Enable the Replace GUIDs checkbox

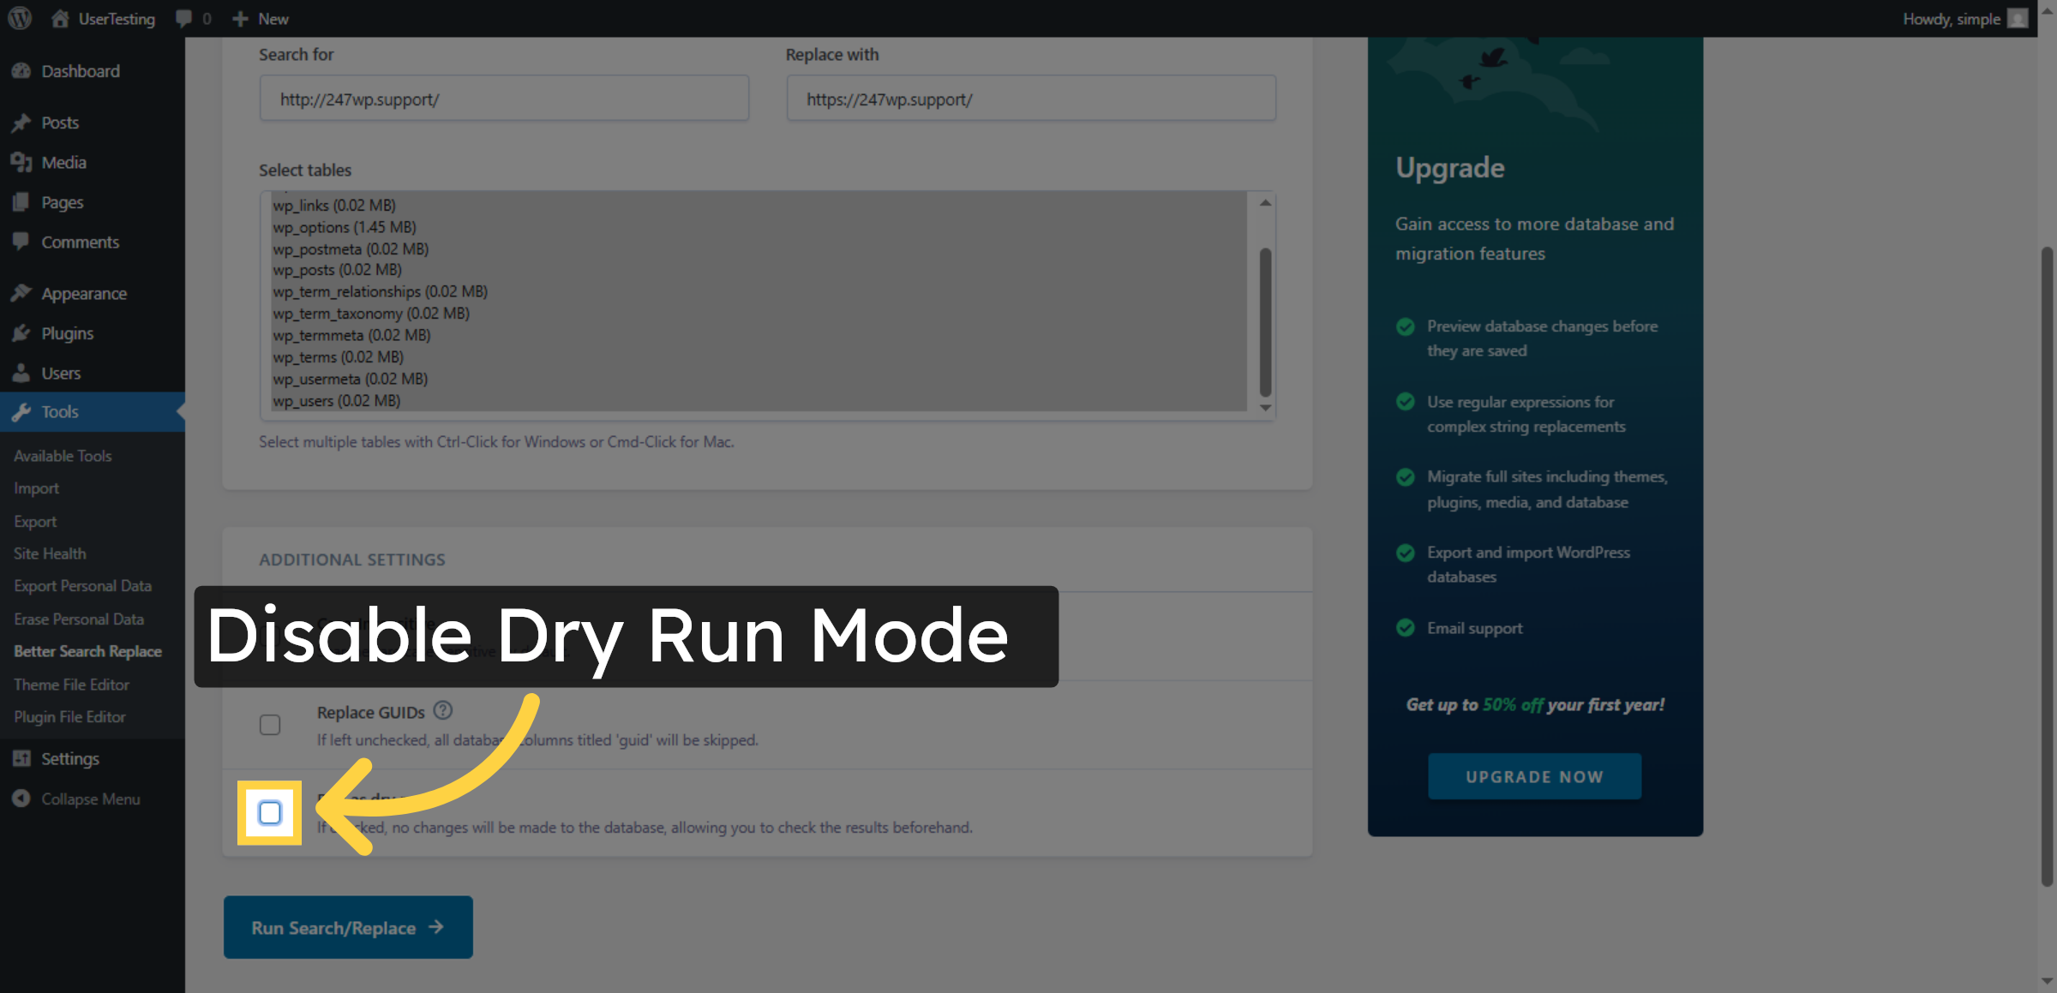click(269, 724)
